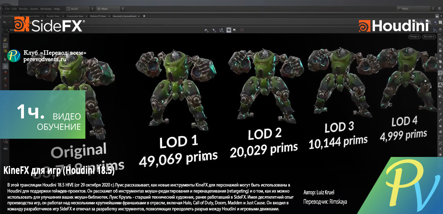
Task: Open the Render View tab options arrow
Action: pos(63,16)
